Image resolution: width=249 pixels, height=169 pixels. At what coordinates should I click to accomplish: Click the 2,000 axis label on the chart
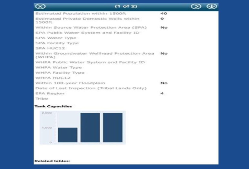pos(49,113)
